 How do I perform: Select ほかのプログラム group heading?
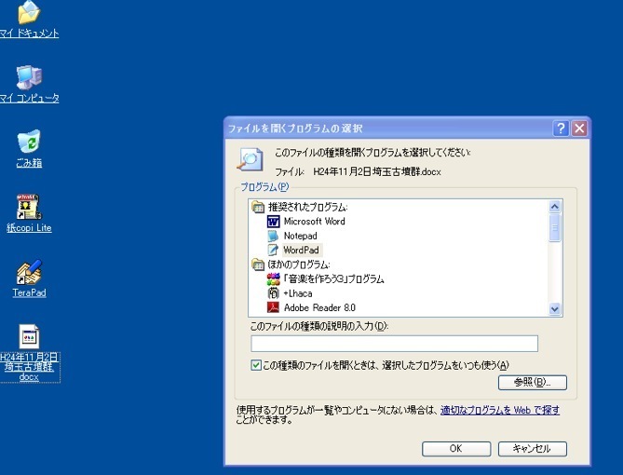[299, 265]
